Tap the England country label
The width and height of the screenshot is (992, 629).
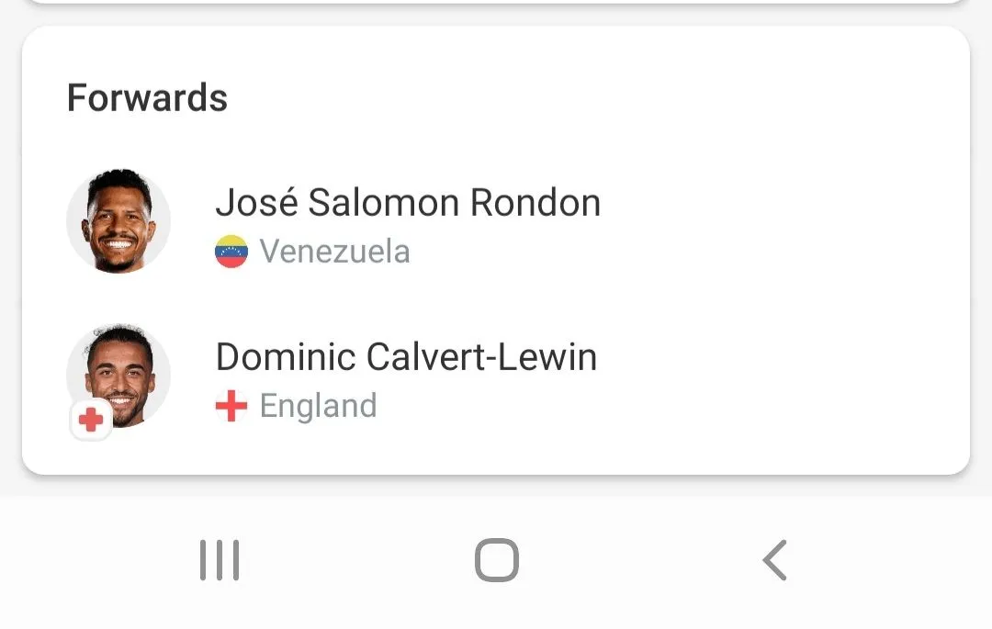pos(318,406)
